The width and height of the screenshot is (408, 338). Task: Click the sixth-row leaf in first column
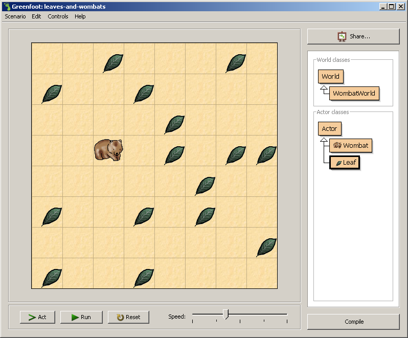(52, 217)
